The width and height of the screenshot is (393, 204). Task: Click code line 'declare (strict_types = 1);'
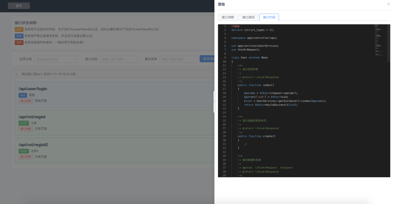tap(253, 30)
